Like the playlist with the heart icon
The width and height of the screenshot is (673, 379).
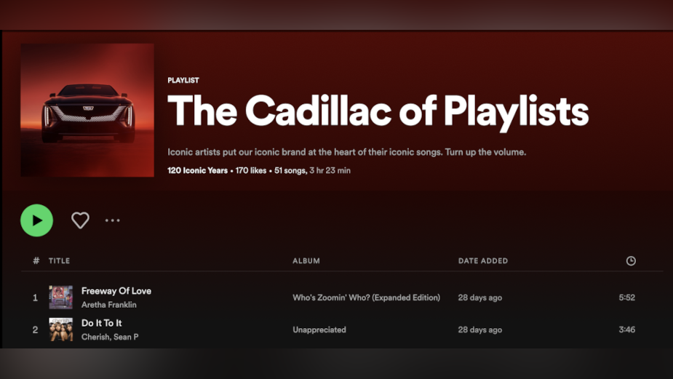tap(80, 220)
